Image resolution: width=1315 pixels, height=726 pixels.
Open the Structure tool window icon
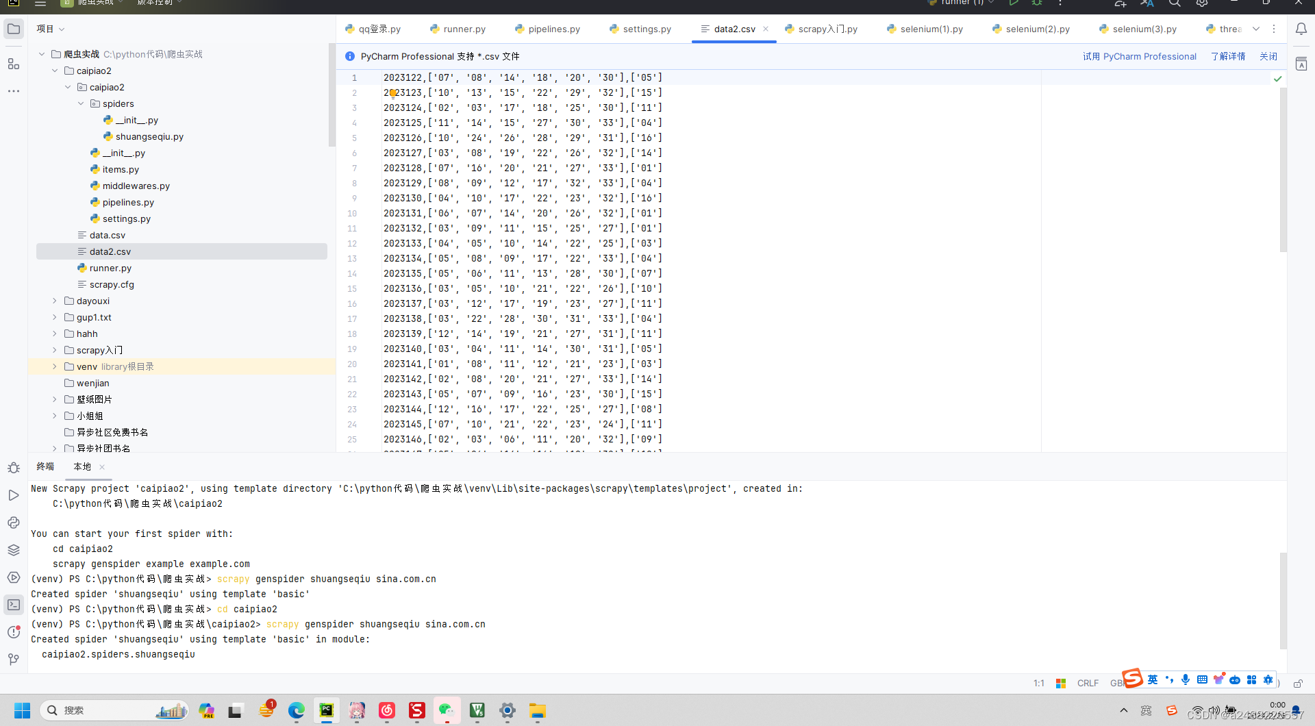coord(14,64)
